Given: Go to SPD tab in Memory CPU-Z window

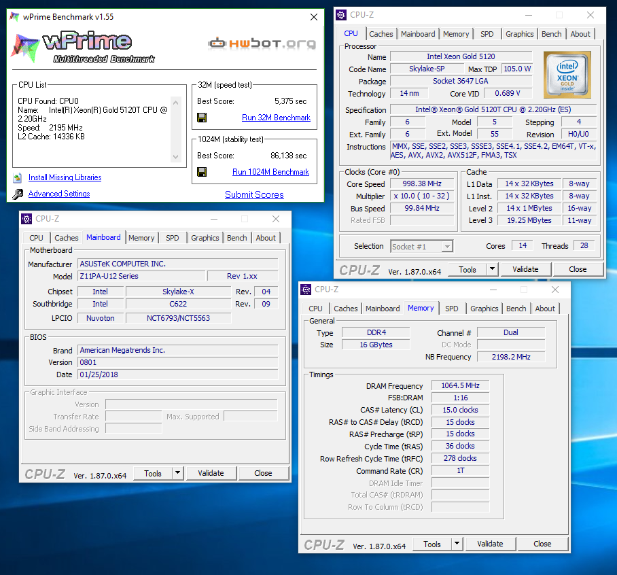Looking at the screenshot, I should click(x=452, y=309).
